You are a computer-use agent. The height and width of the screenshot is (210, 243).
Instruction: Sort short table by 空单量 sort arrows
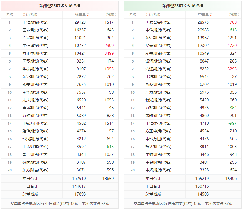pyautogui.click(x=211, y=15)
